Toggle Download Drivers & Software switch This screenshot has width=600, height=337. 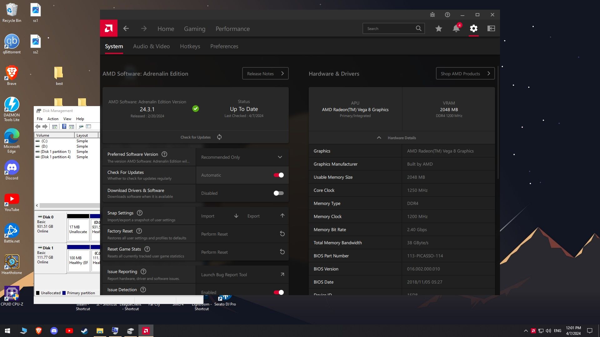pyautogui.click(x=279, y=193)
